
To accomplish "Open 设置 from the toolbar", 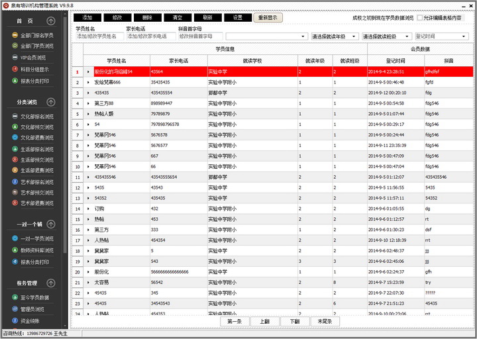I will click(x=238, y=18).
